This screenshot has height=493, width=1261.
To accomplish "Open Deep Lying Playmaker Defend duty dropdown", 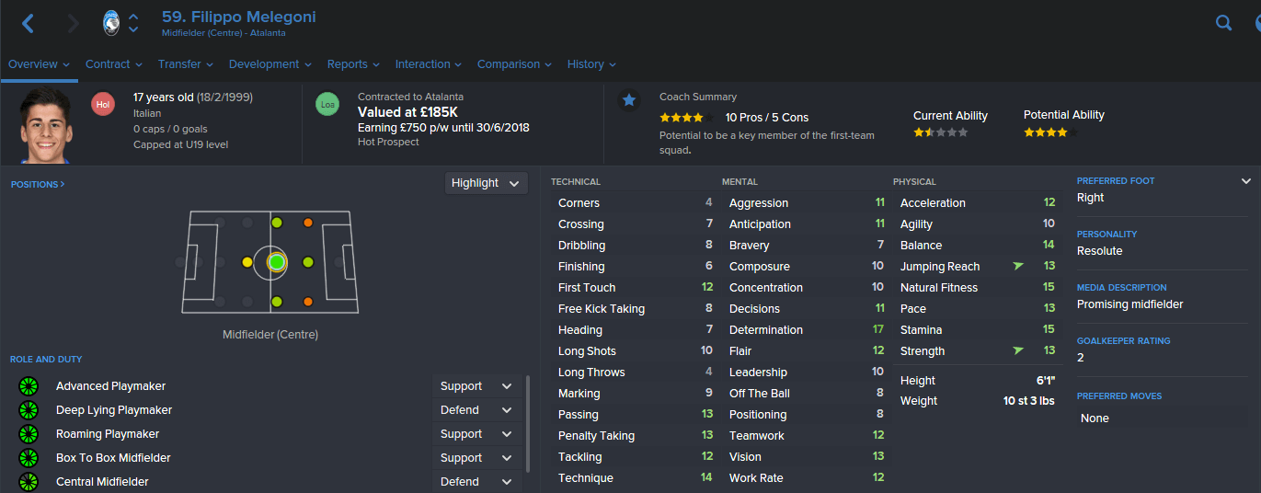I will click(477, 410).
